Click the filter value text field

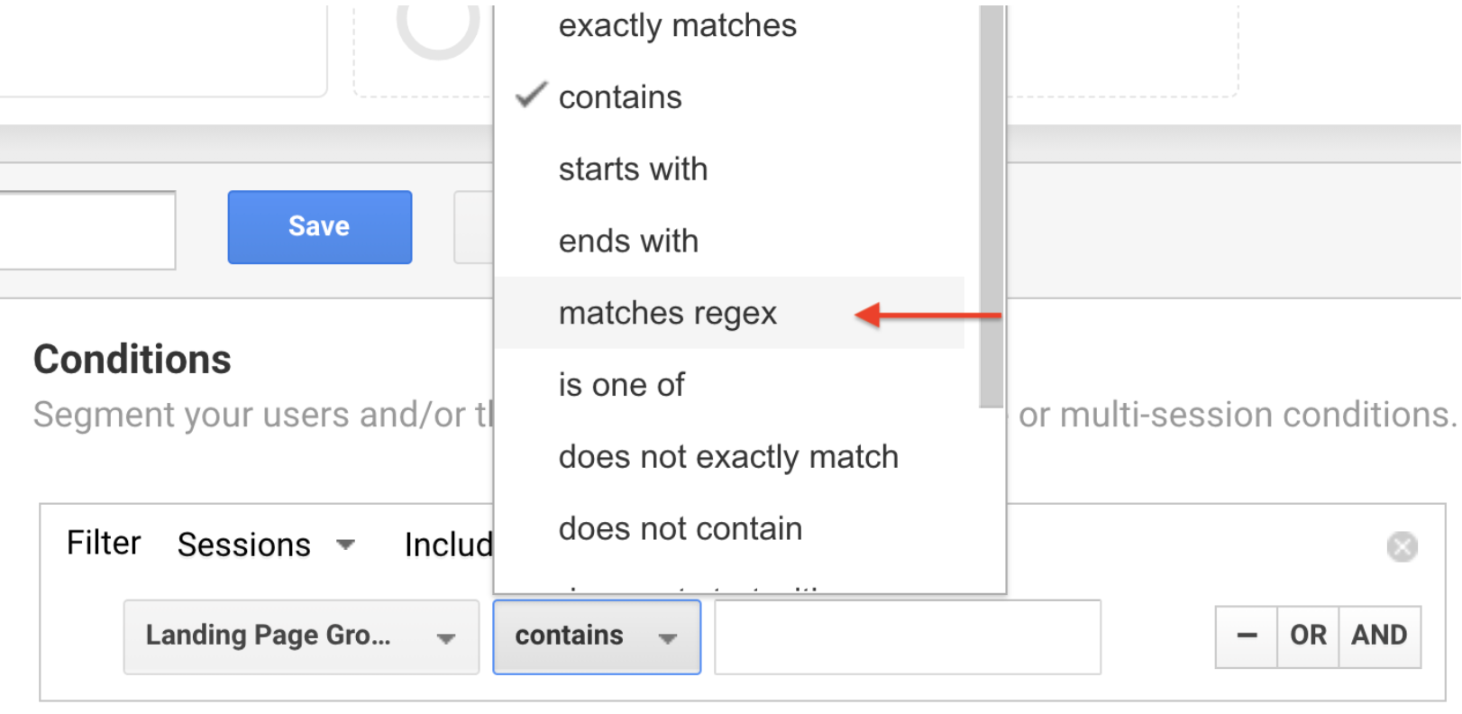[908, 637]
